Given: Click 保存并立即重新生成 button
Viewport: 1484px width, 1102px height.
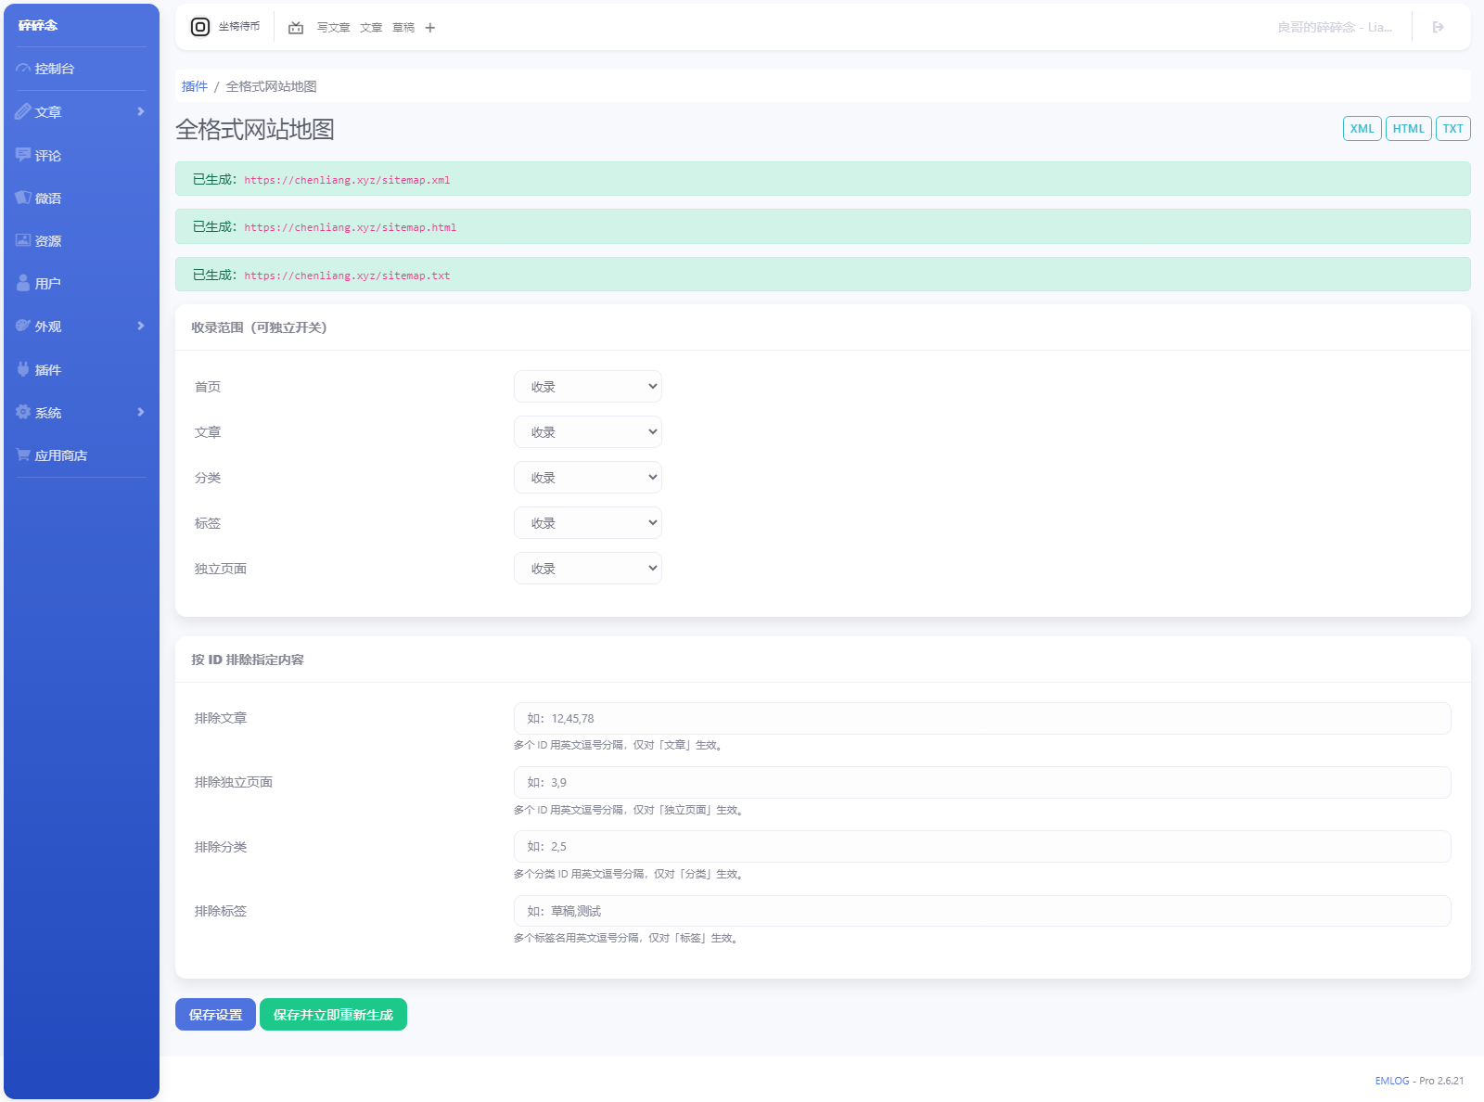Looking at the screenshot, I should coord(333,1015).
